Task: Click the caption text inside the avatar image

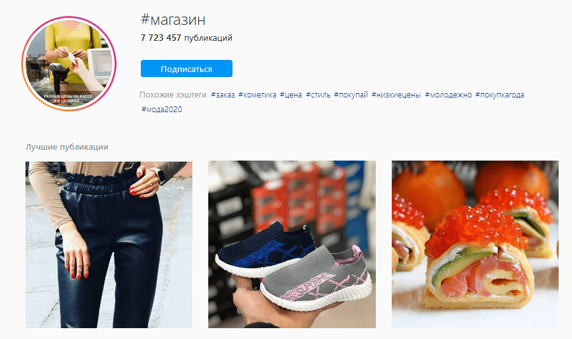Action: (68, 99)
